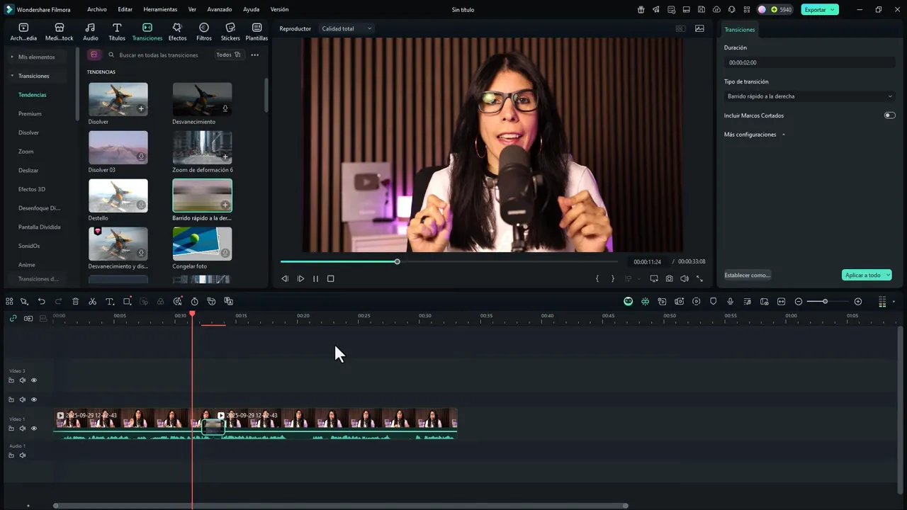Open the Herramientas menu
Viewport: 907px width, 510px height.
coord(160,10)
